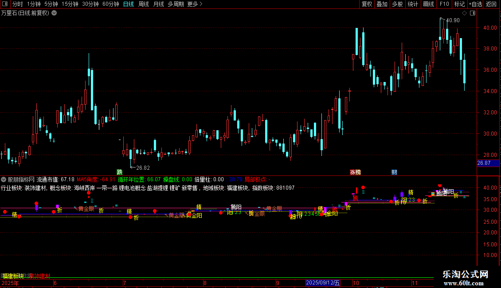The height and width of the screenshot is (288, 501).
Task: Click the 福建板块 label at bottom left
Action: (13, 276)
